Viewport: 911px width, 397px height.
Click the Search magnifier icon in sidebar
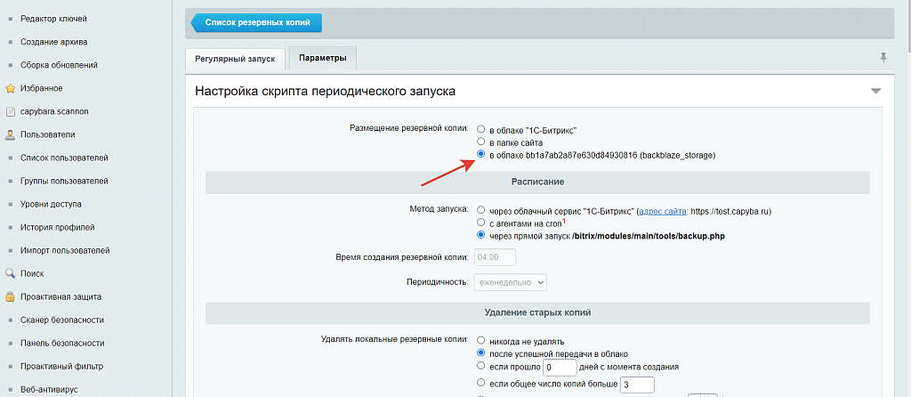coord(11,273)
